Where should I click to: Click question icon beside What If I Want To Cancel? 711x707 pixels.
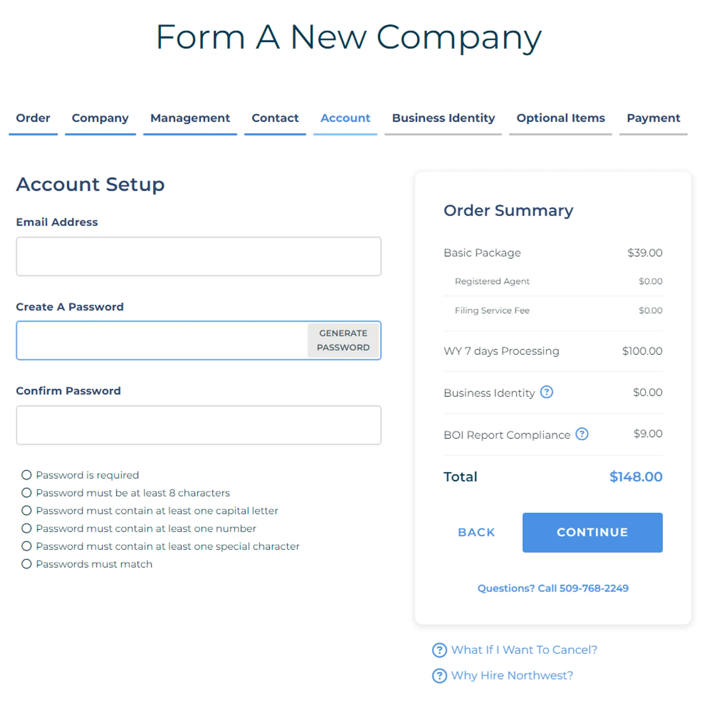click(x=439, y=650)
